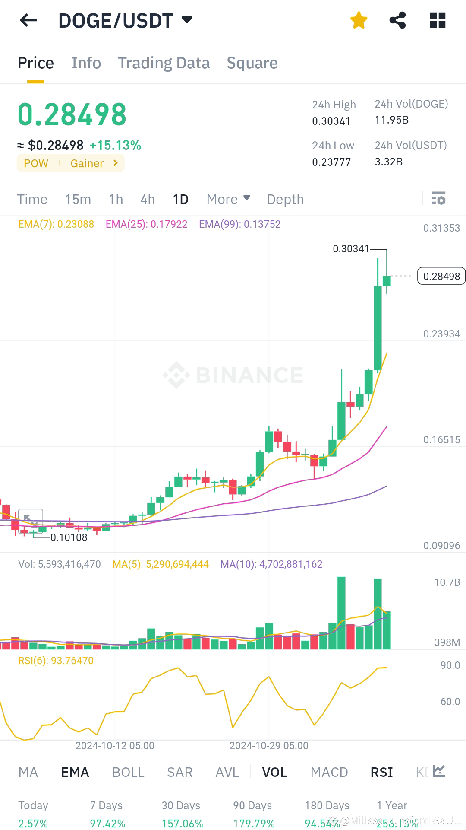Select the 4h timeframe

(147, 199)
